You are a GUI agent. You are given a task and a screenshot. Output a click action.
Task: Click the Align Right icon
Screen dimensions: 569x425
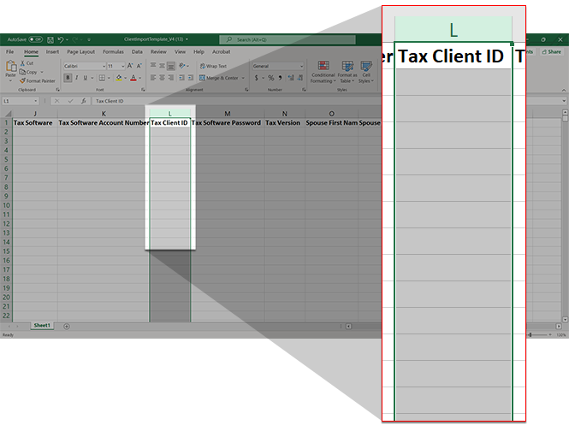(171, 78)
